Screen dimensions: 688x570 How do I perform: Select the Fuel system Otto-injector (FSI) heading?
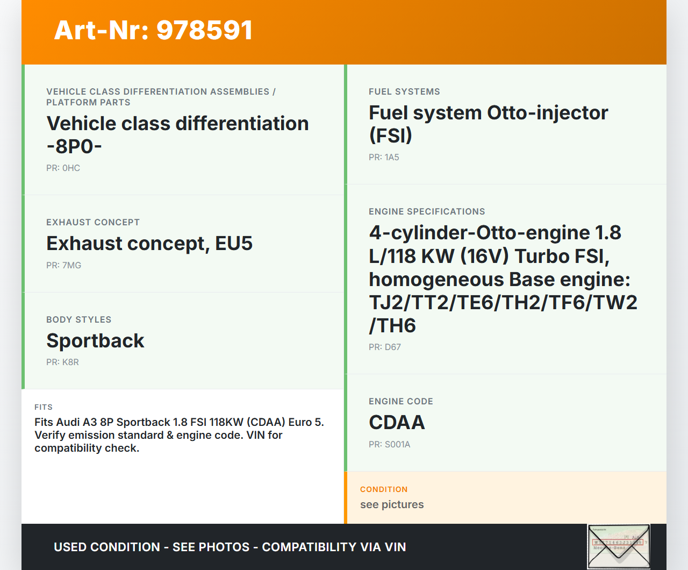tap(488, 124)
